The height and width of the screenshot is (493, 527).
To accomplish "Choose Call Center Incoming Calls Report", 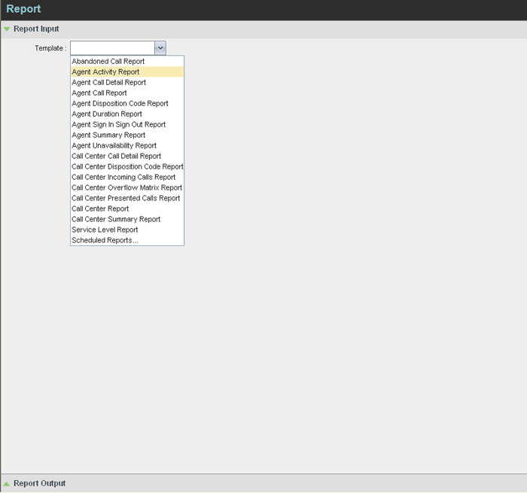I will [127, 177].
